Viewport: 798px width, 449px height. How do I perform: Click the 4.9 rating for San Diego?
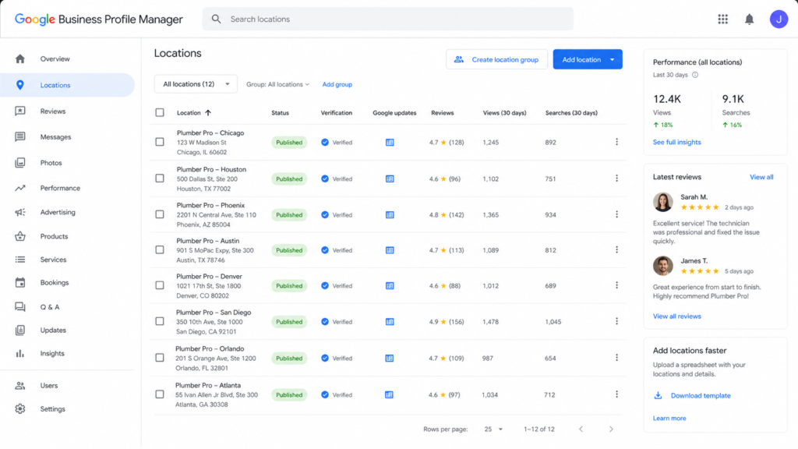(447, 322)
